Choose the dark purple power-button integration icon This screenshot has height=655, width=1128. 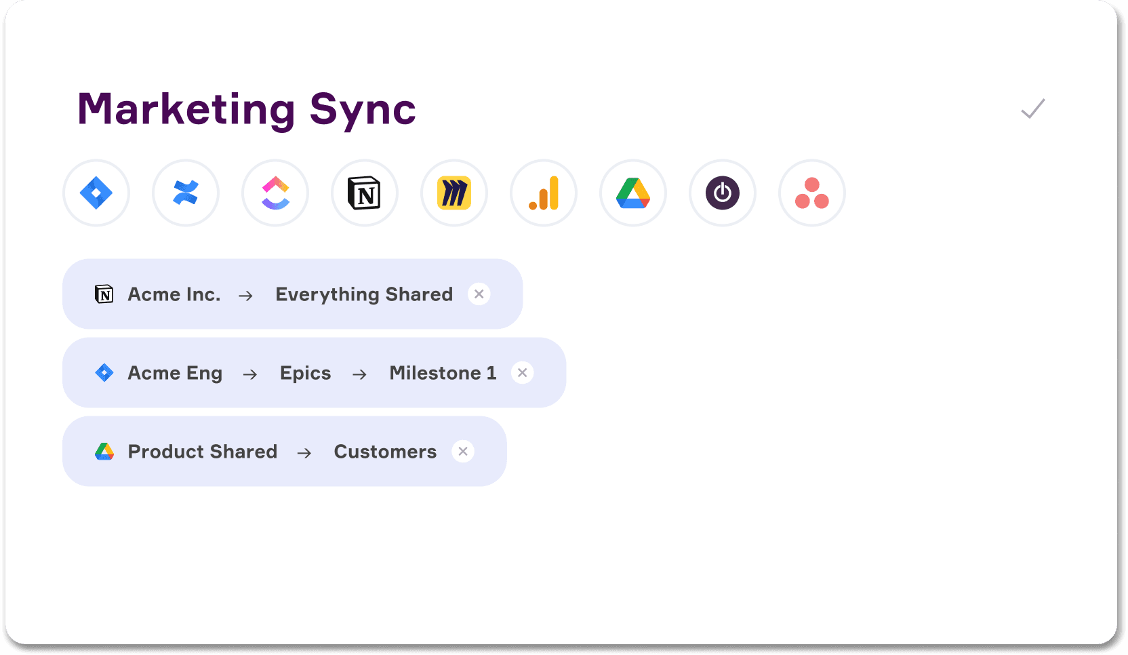723,193
